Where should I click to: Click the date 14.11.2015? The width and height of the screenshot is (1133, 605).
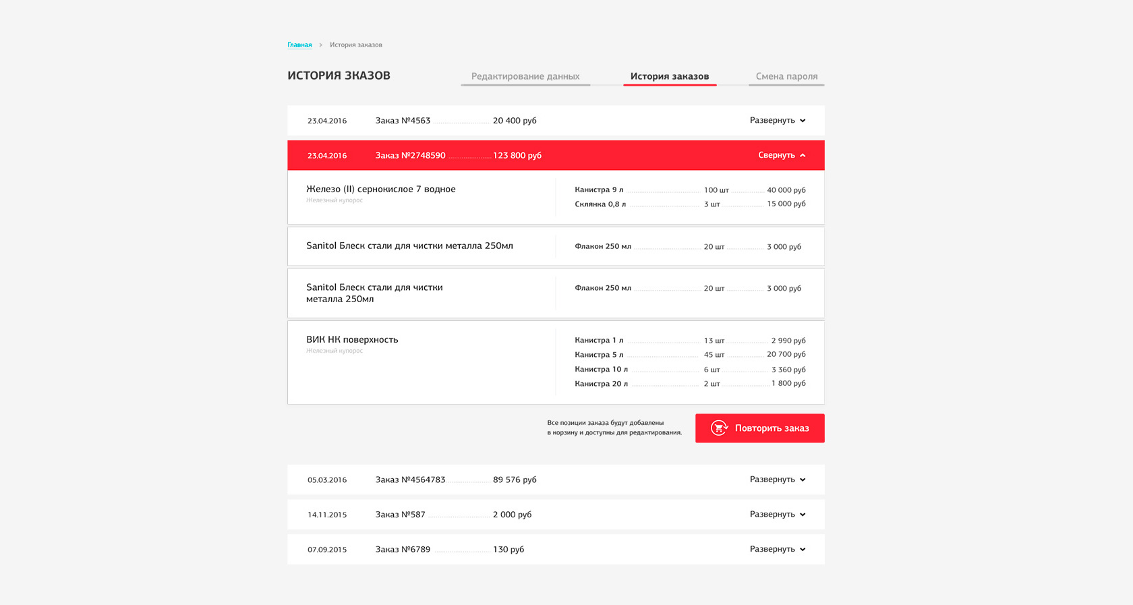[x=327, y=515]
